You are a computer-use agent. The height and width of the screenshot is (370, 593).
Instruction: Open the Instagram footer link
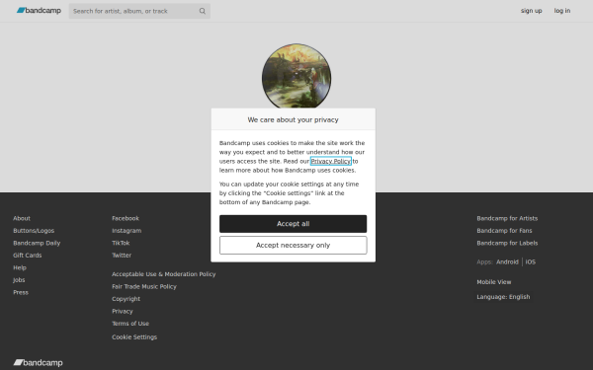(x=127, y=231)
